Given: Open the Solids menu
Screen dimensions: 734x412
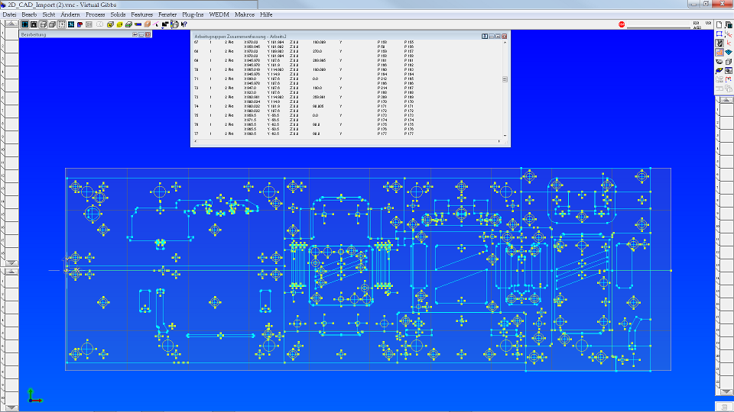Looking at the screenshot, I should point(118,14).
